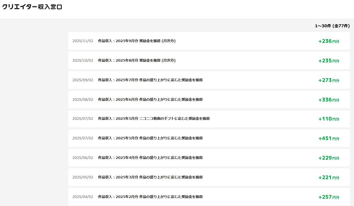Image resolution: width=354 pixels, height=206 pixels.
Task: Click the クリエイター収入窓口 page heading
Action: click(x=32, y=7)
